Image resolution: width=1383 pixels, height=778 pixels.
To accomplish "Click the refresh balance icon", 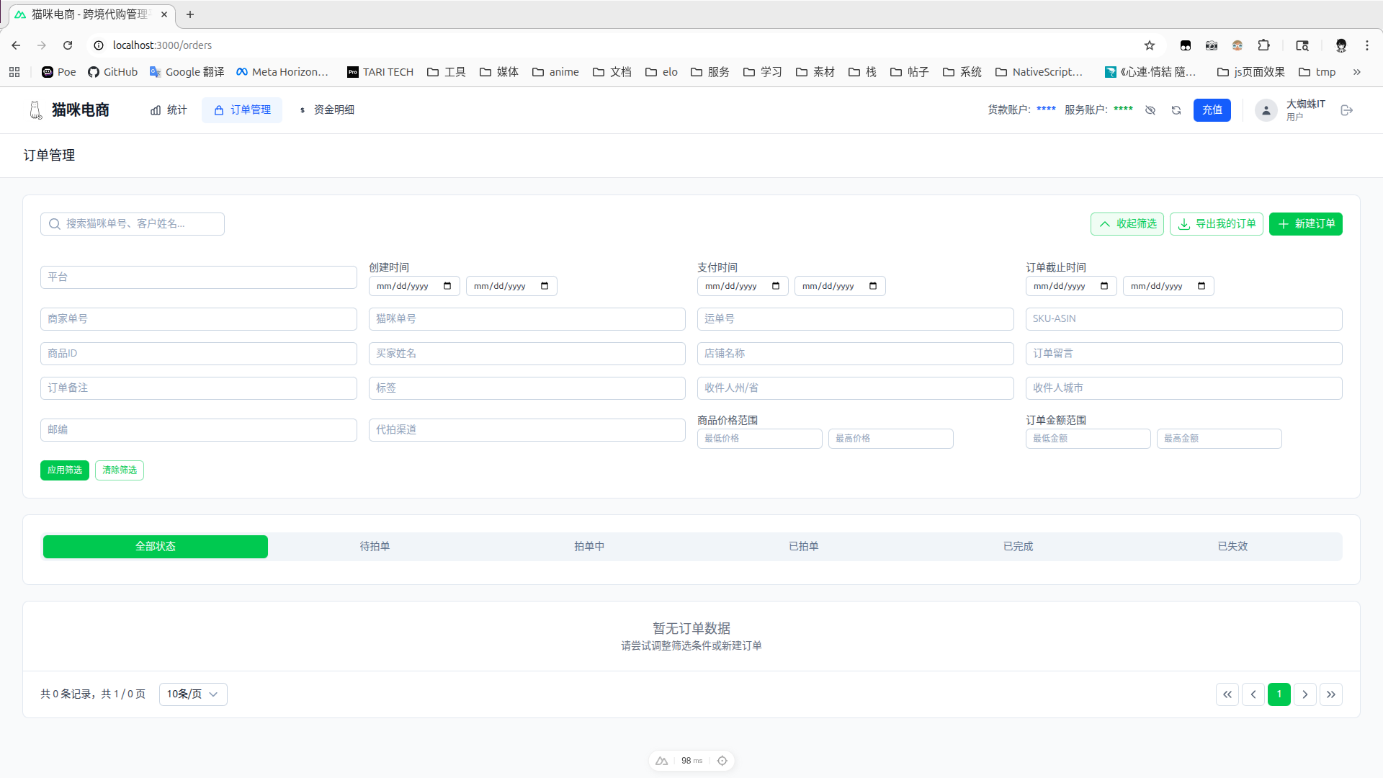I will pos(1176,110).
